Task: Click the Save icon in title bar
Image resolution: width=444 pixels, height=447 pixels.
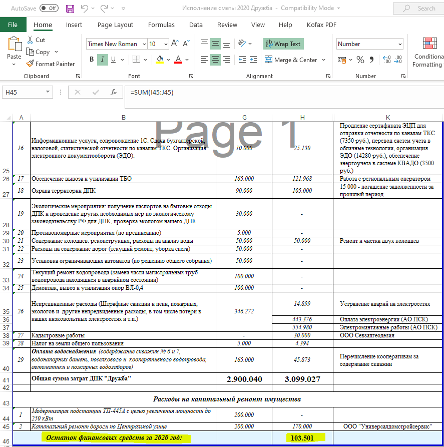Action: coord(70,9)
